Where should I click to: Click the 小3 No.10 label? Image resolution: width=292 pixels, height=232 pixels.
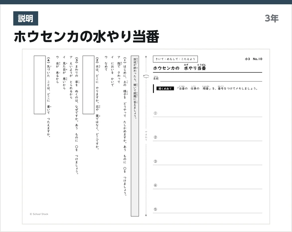254,59
